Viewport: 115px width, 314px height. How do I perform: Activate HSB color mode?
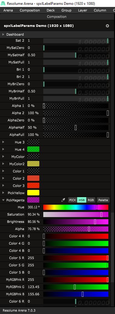click(x=81, y=200)
